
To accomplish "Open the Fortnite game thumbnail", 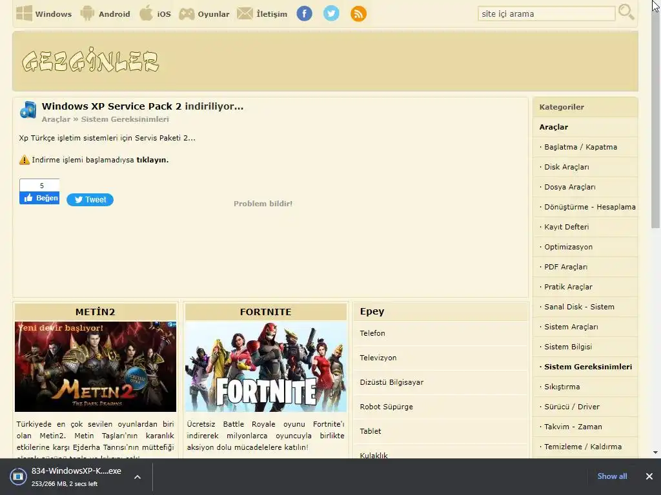I will [265, 367].
